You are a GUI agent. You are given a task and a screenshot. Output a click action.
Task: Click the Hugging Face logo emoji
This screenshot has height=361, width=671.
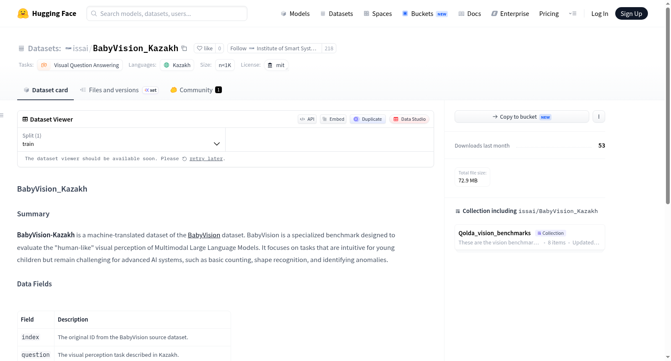pyautogui.click(x=23, y=13)
